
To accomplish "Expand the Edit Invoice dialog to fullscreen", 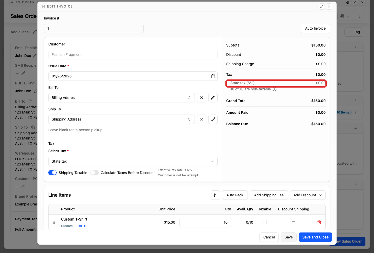I will coord(322,6).
